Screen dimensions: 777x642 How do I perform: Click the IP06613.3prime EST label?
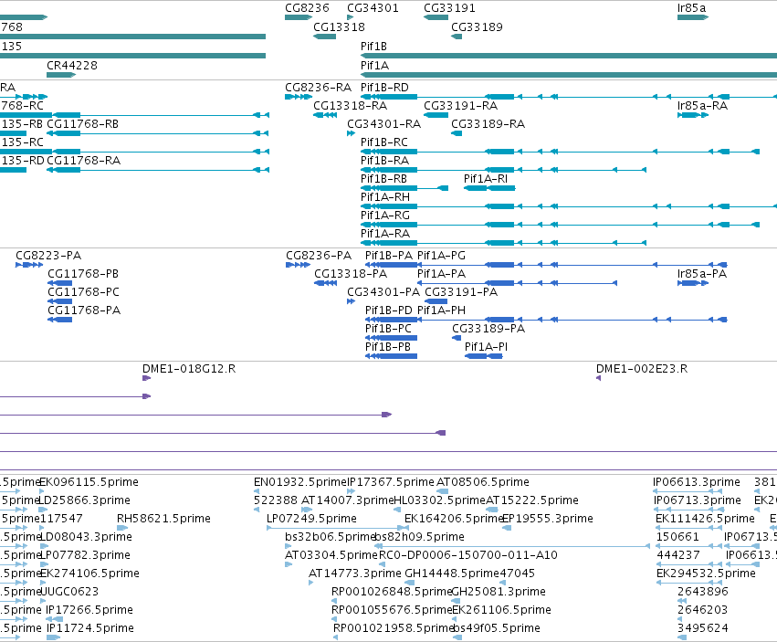click(697, 482)
